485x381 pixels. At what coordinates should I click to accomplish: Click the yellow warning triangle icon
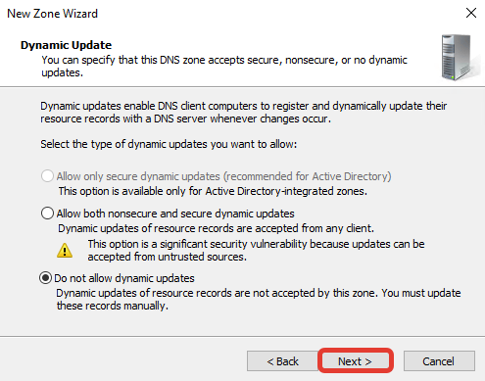click(x=65, y=251)
